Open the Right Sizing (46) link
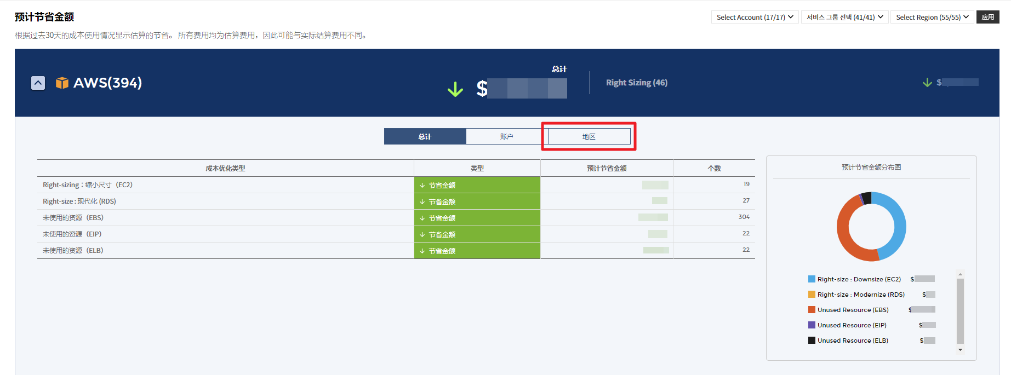This screenshot has width=1011, height=375. click(x=636, y=83)
